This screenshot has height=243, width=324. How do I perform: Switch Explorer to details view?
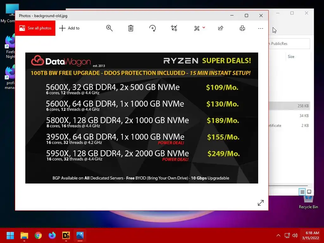(x=302, y=192)
